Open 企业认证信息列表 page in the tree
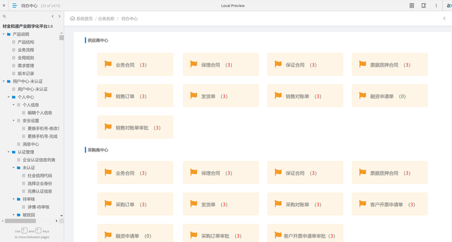 point(39,160)
